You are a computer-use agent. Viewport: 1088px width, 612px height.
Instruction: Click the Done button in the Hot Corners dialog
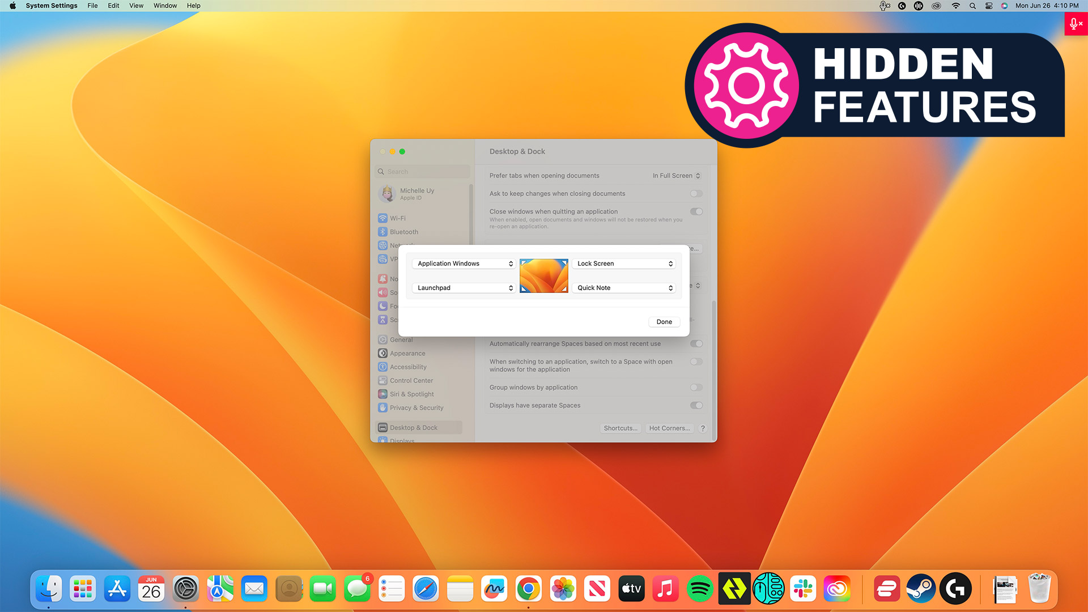[x=664, y=321]
